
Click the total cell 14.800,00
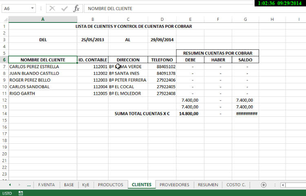coord(190,114)
